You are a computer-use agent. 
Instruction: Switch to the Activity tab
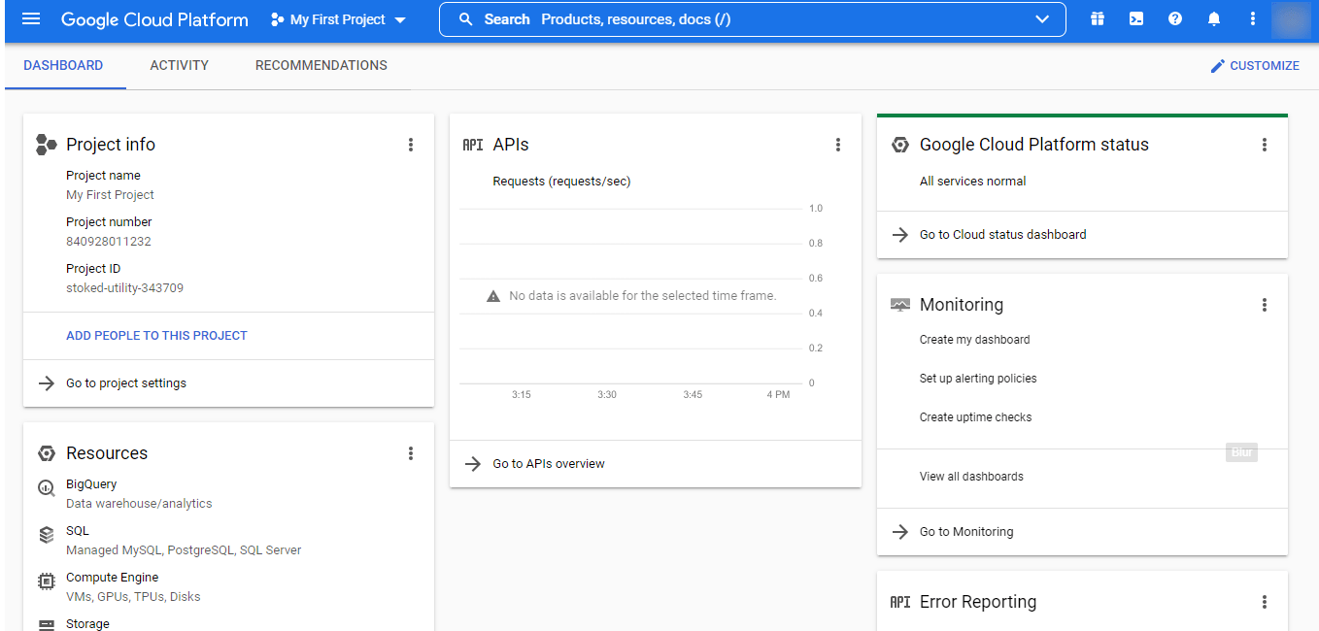coord(180,66)
